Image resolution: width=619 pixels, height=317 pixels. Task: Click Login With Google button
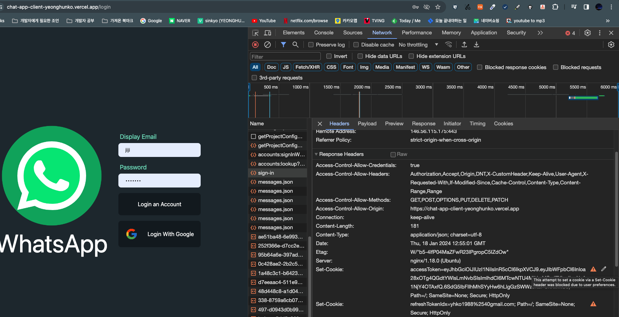[x=159, y=234]
